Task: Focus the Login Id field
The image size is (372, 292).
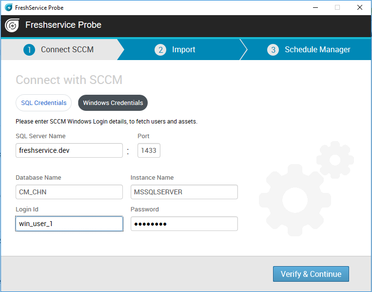Action: 69,224
